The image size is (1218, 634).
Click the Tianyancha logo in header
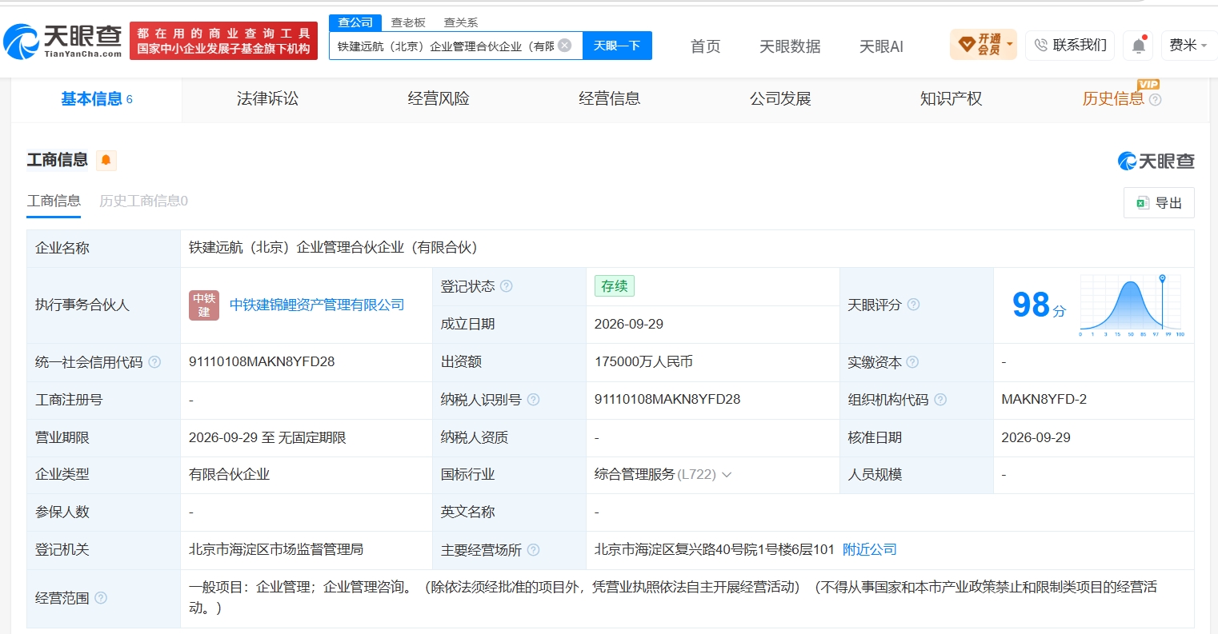coord(62,41)
